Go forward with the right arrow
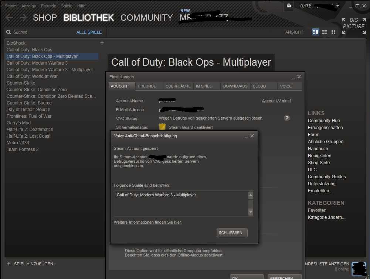Image resolution: width=370 pixels, height=279 pixels. (x=23, y=17)
